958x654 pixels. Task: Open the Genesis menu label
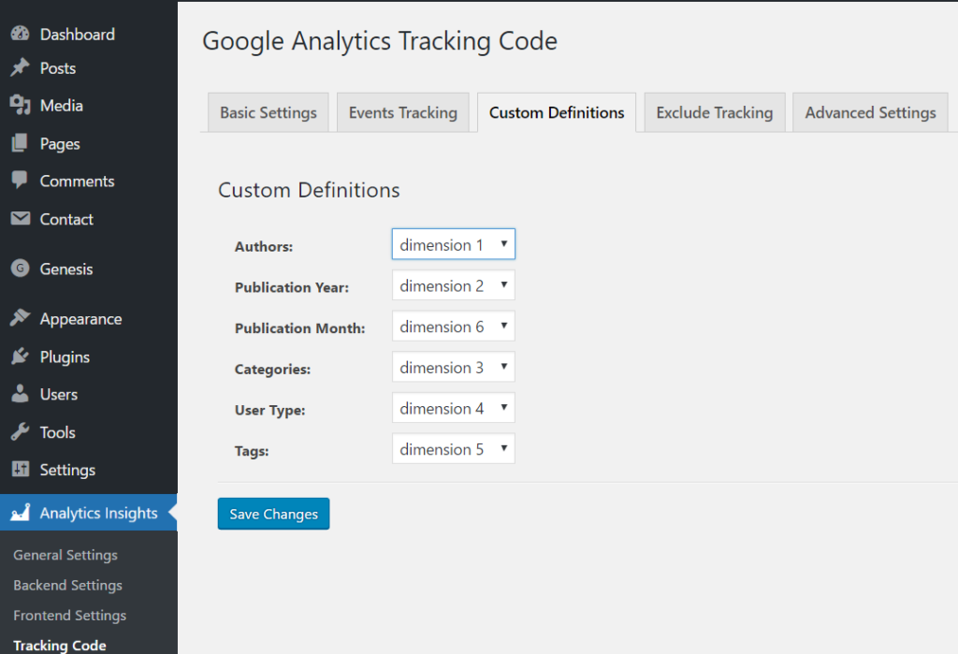[x=66, y=269]
